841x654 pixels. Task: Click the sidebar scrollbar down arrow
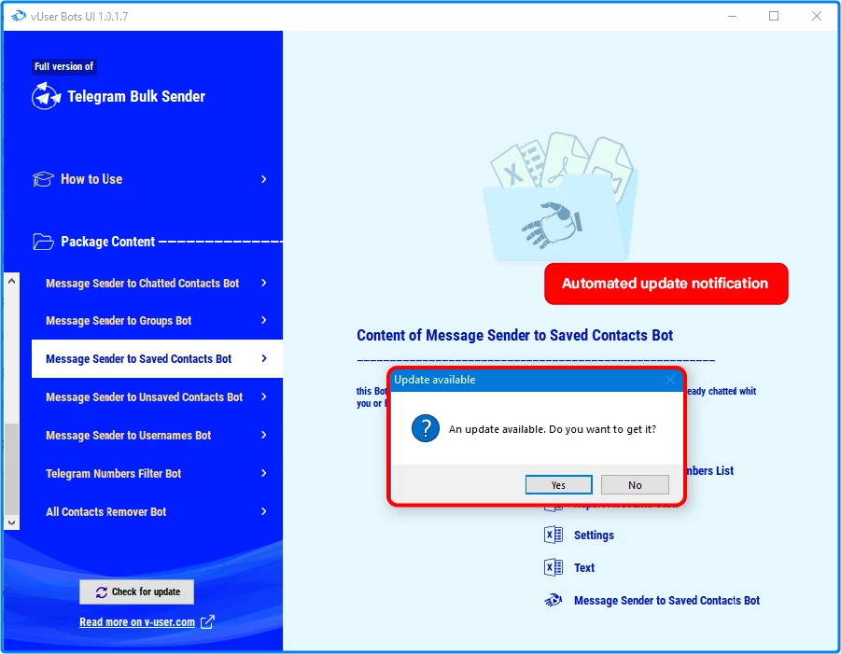tap(12, 522)
